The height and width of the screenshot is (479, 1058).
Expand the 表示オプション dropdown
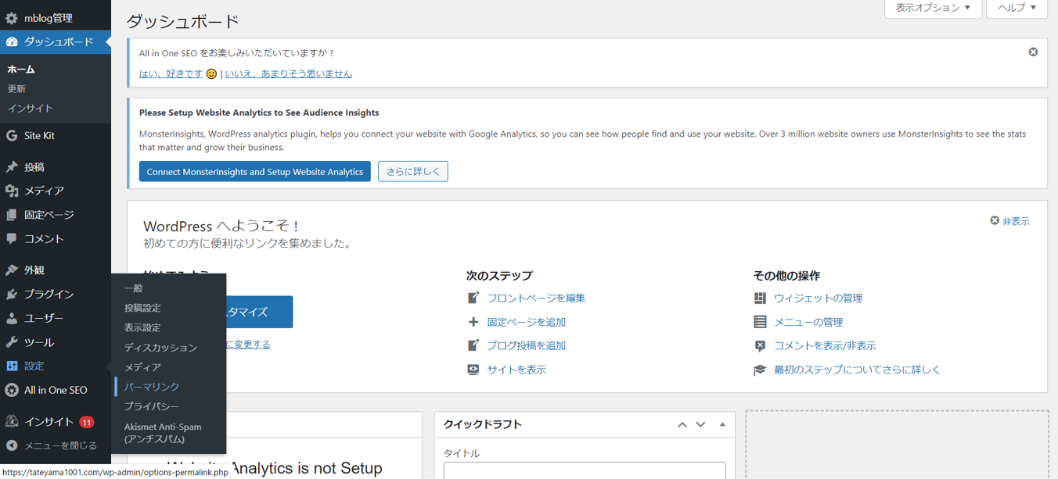click(x=933, y=8)
